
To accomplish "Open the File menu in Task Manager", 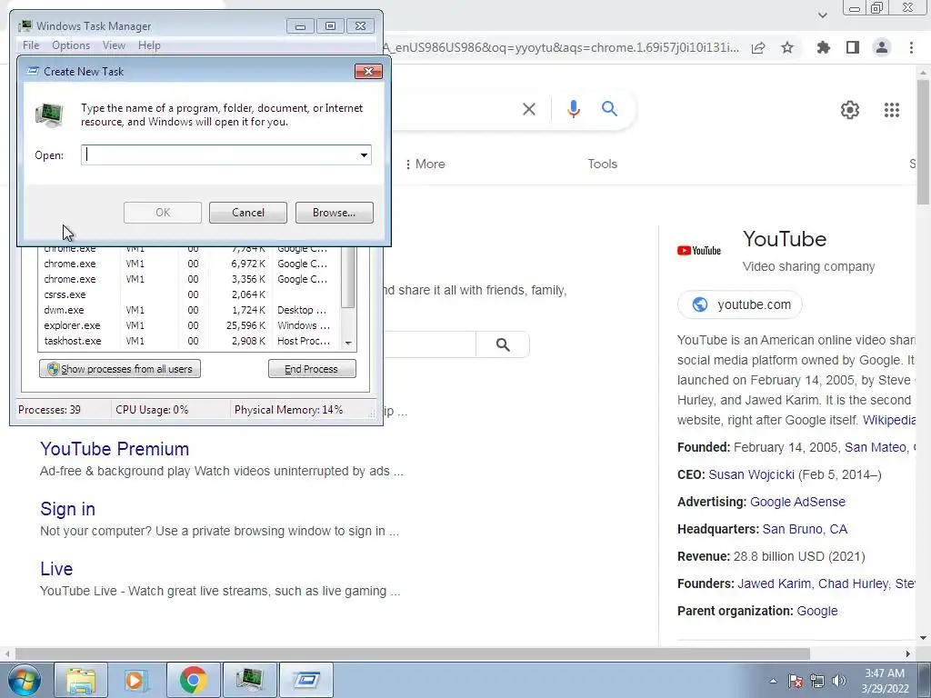I will (31, 45).
